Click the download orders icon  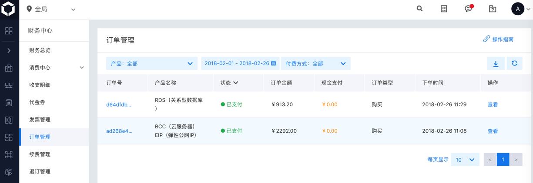tap(496, 64)
